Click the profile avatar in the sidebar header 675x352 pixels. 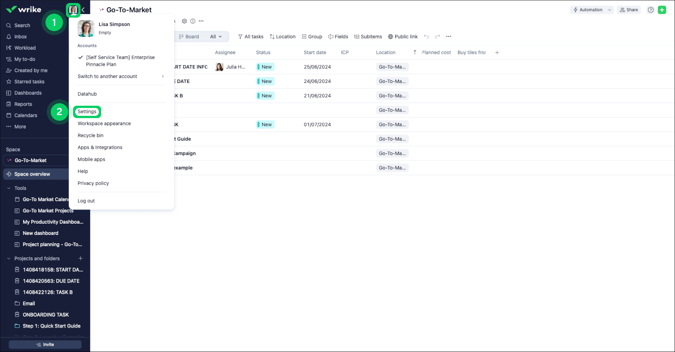point(73,10)
